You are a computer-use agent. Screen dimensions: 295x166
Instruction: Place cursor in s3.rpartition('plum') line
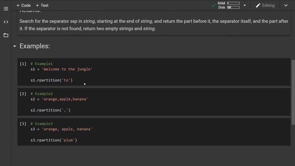[54, 140]
